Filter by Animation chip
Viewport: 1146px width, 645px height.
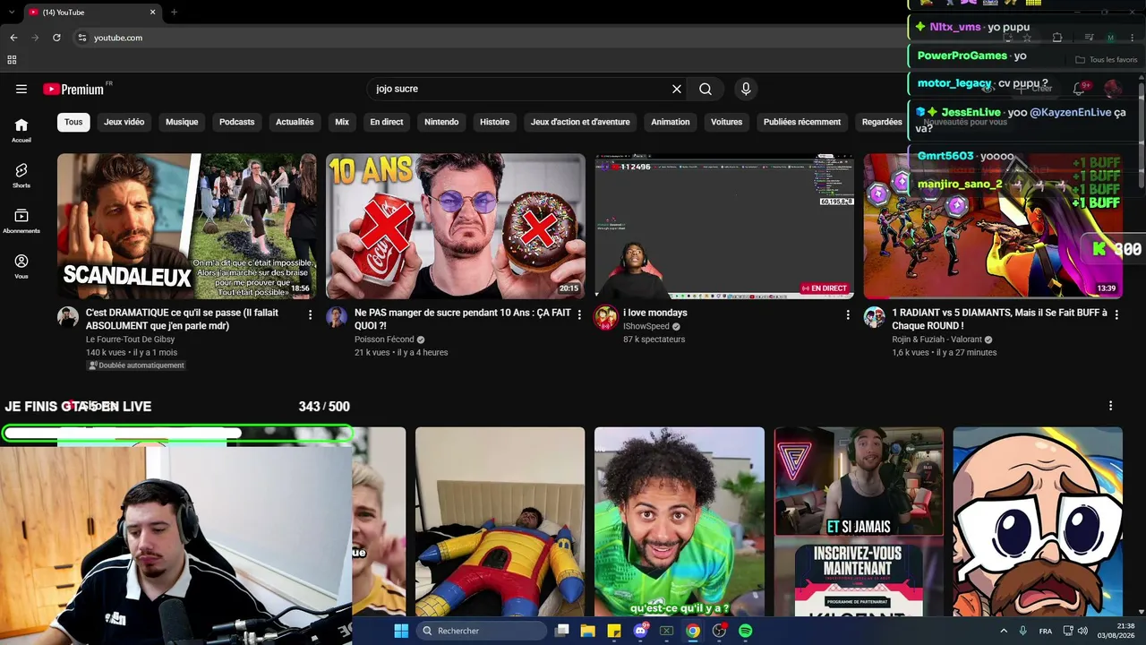click(671, 122)
